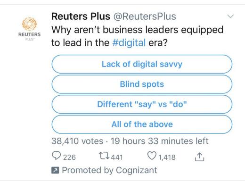Click the 441 retweets count
Screen dimensions: 245x182
[x=116, y=157]
